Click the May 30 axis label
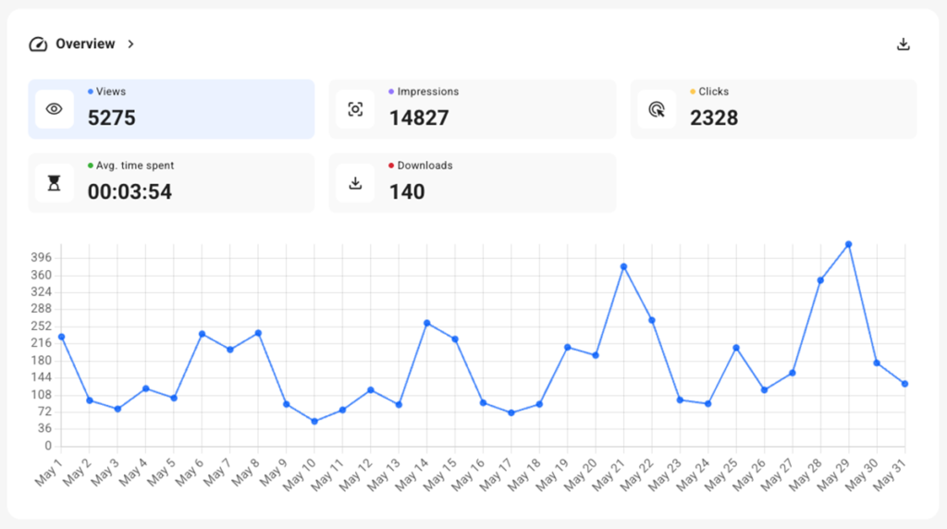Image resolution: width=947 pixels, height=529 pixels. tap(862, 474)
